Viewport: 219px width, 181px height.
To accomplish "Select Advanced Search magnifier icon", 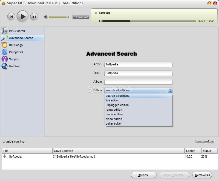I will 4,38.
